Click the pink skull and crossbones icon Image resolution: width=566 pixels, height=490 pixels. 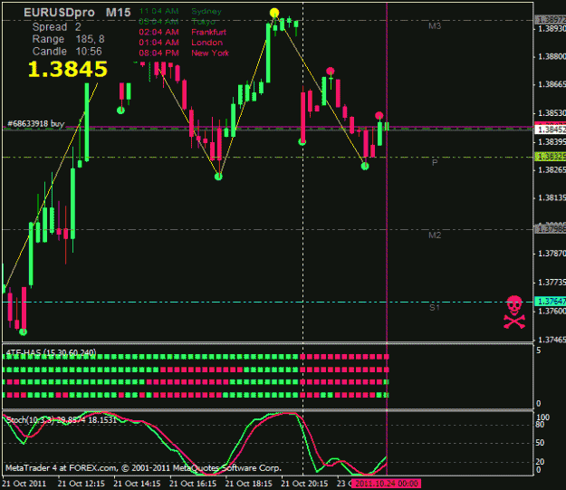514,312
